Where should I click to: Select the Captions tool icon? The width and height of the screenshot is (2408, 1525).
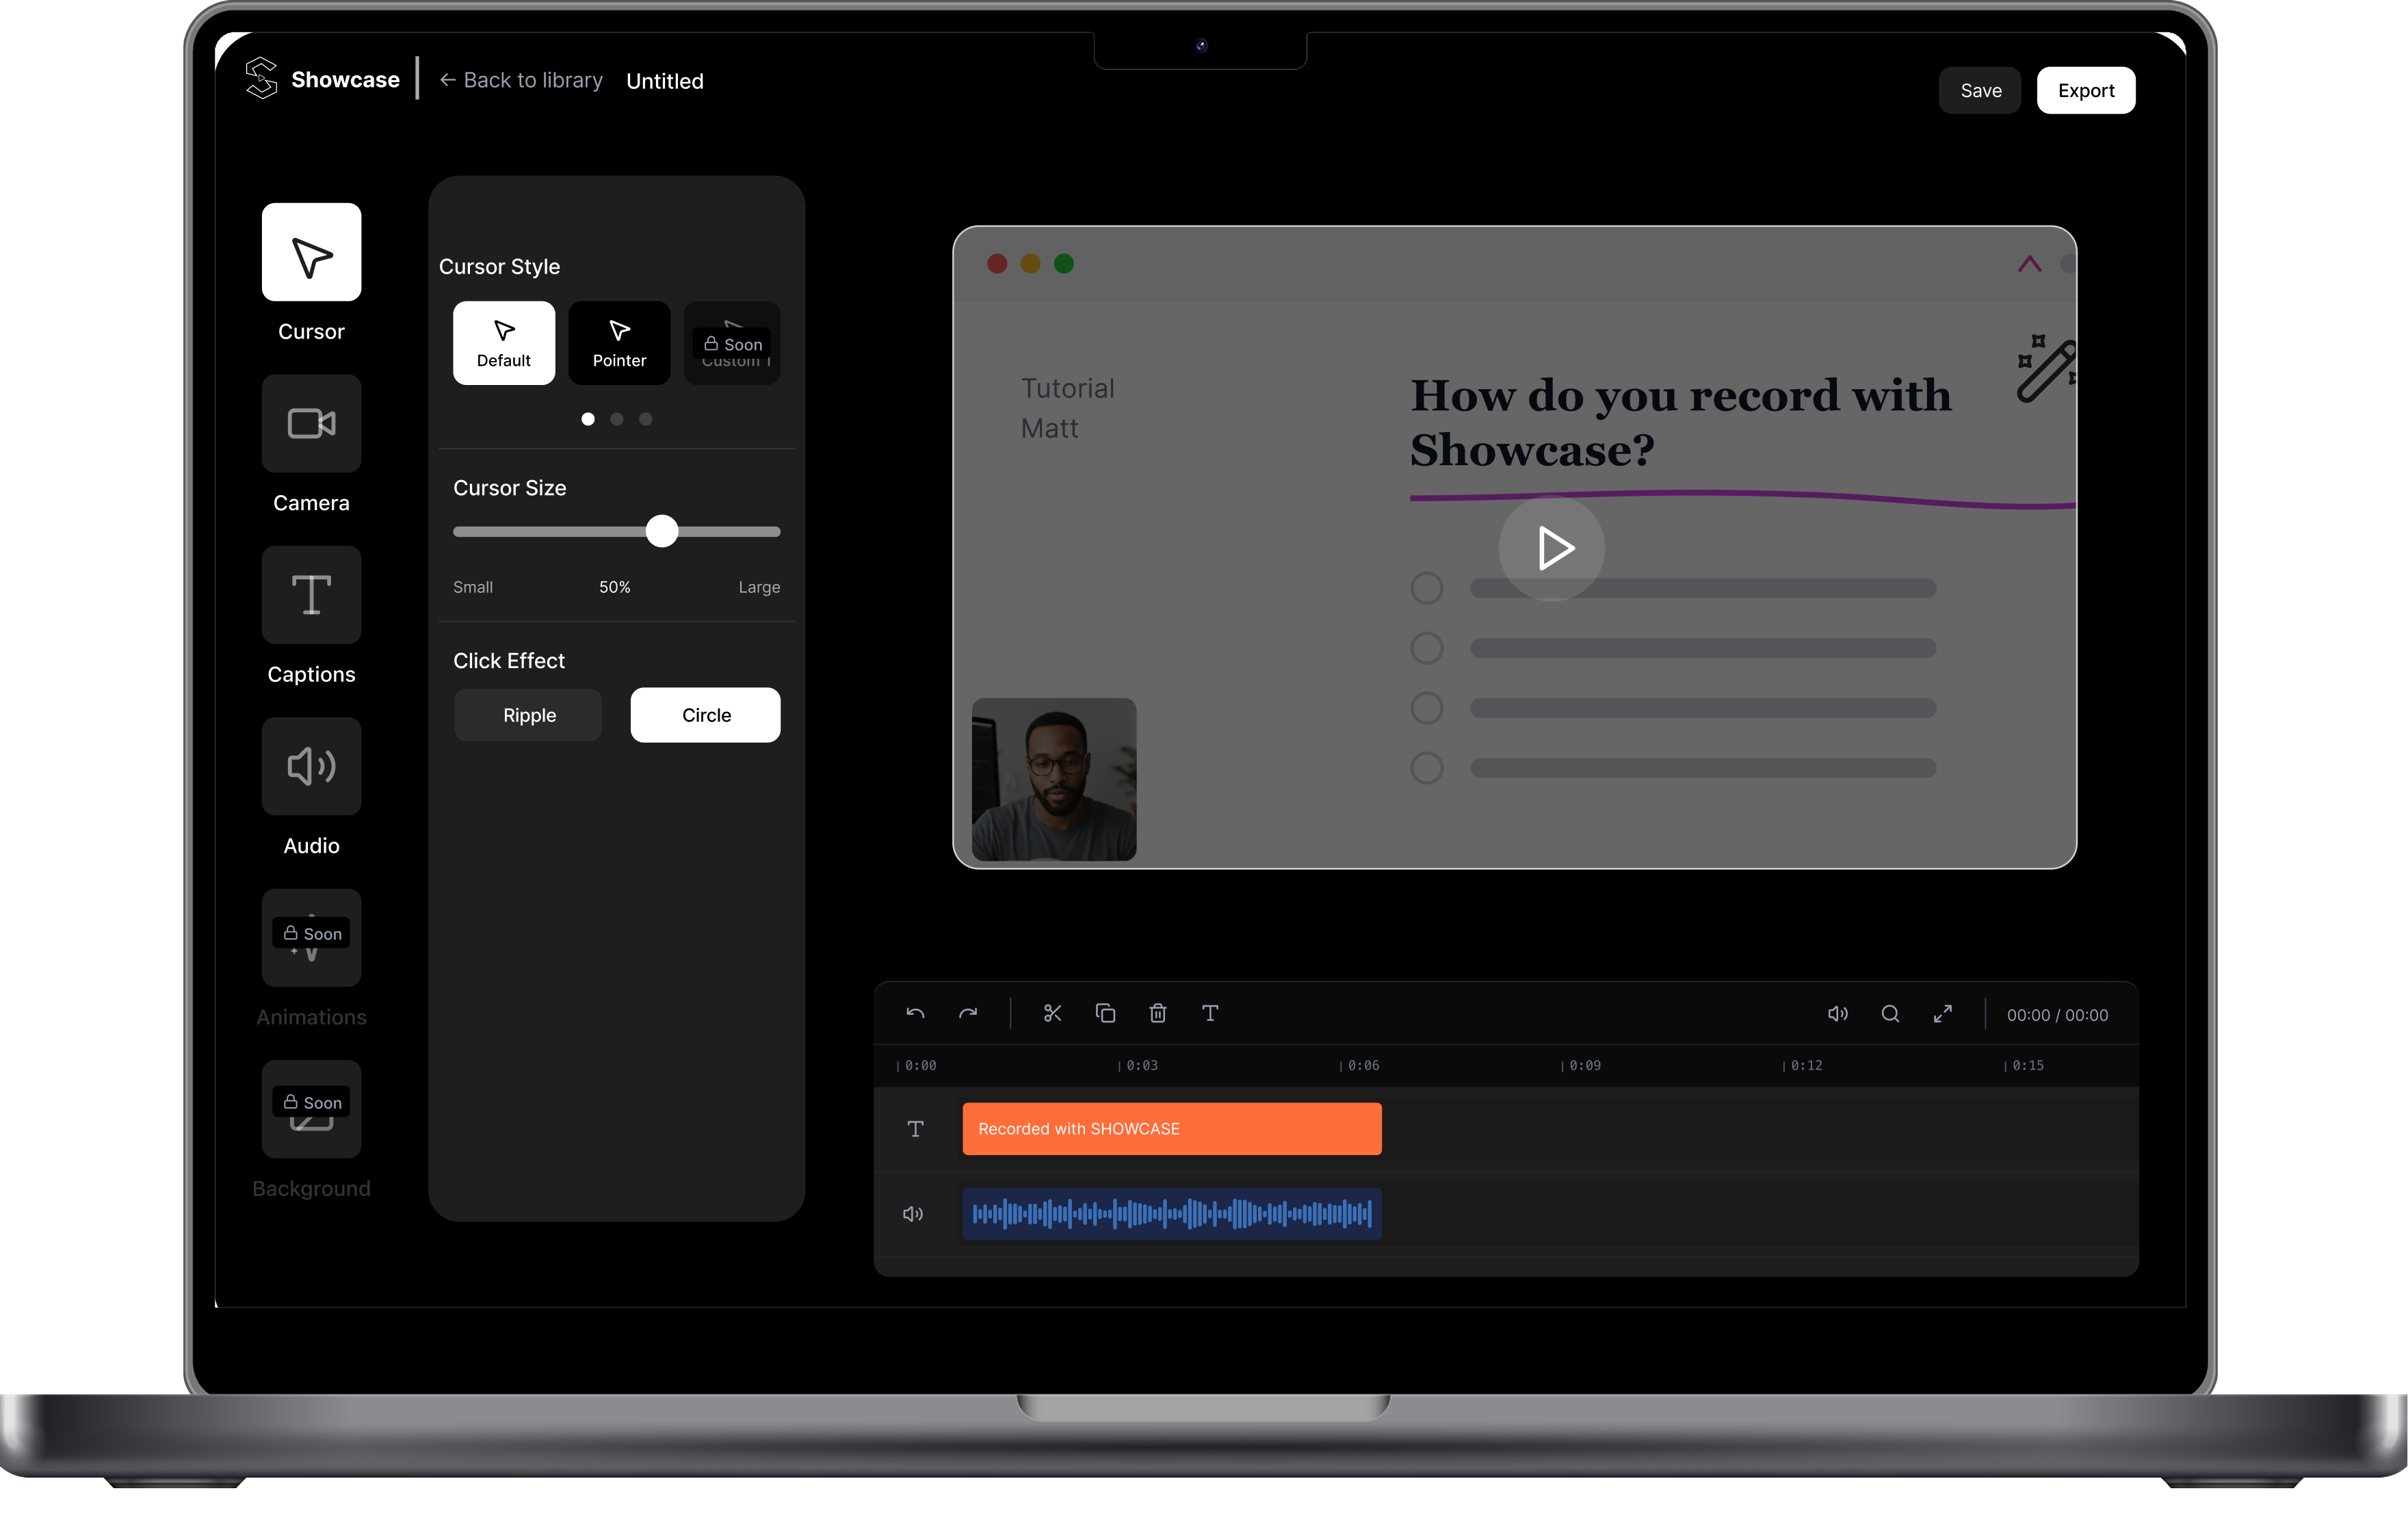[311, 594]
